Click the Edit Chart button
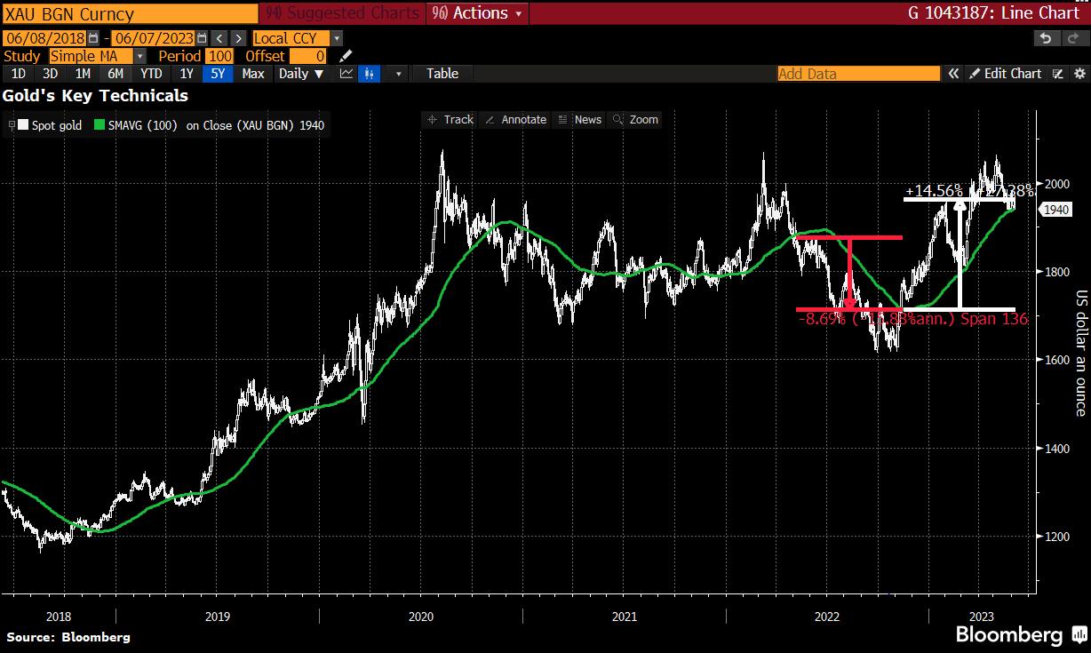This screenshot has width=1091, height=653. [x=1006, y=74]
